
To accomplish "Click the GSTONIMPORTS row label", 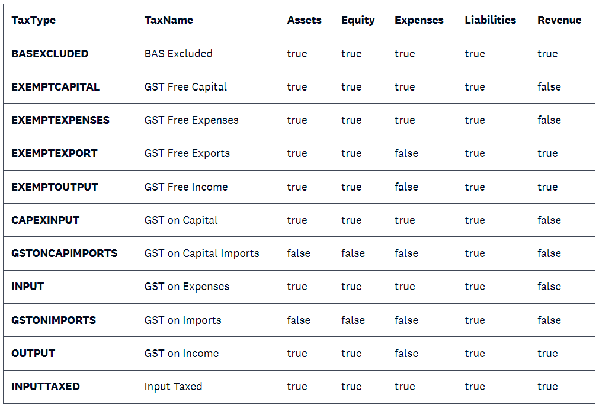I will [54, 320].
